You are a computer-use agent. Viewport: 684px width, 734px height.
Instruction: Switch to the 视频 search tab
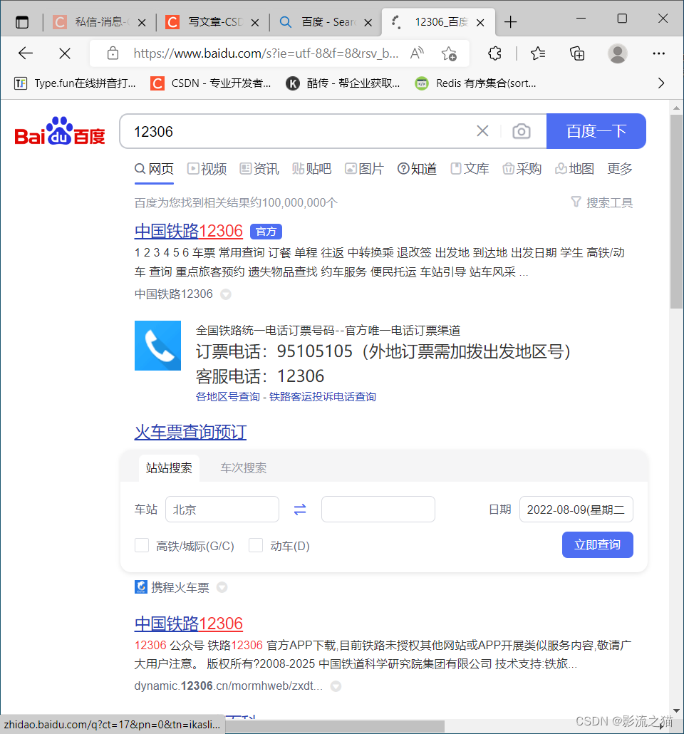[207, 168]
